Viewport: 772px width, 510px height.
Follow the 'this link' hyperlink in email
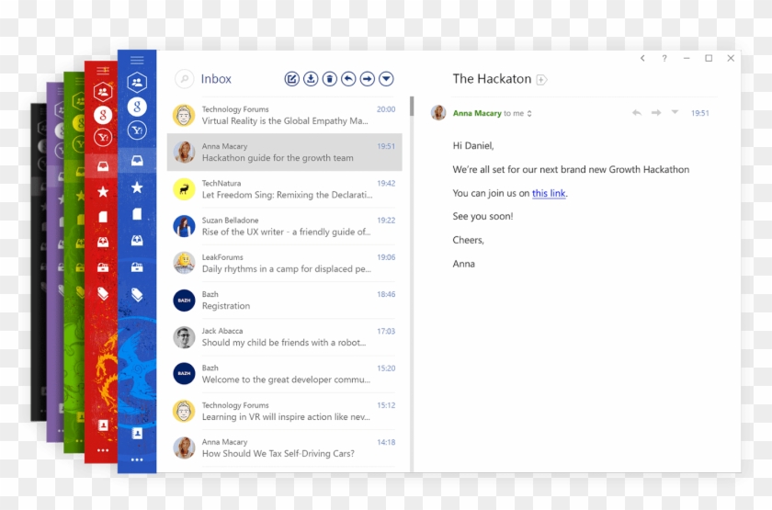[549, 194]
